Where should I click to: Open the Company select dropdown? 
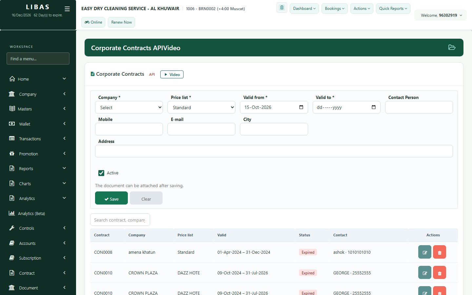point(129,107)
